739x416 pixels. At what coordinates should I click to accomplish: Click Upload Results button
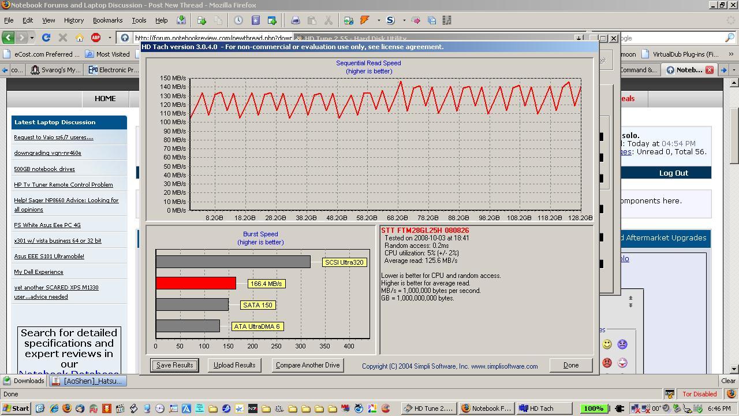pos(234,365)
